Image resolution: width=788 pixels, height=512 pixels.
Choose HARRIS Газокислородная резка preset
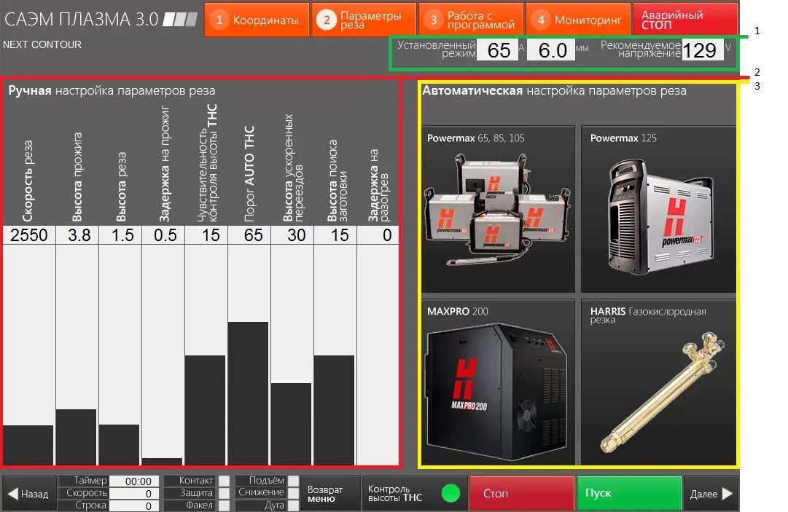[x=658, y=382]
